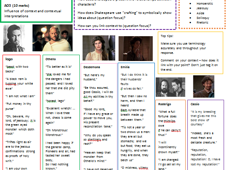Viewport: 227px width, 170px height.
Task: Click the 'Good my lord' quote
Action: point(98,118)
